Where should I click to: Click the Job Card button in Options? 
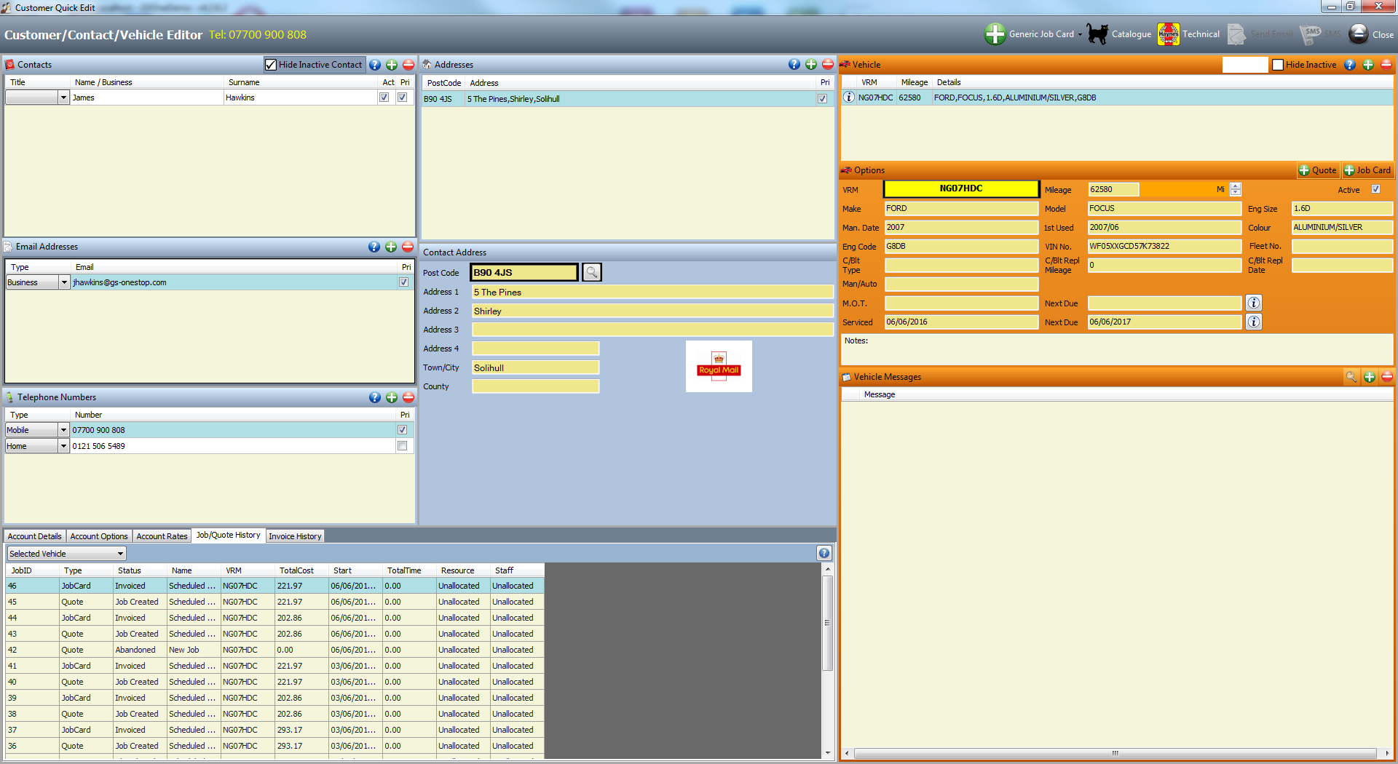tap(1367, 170)
